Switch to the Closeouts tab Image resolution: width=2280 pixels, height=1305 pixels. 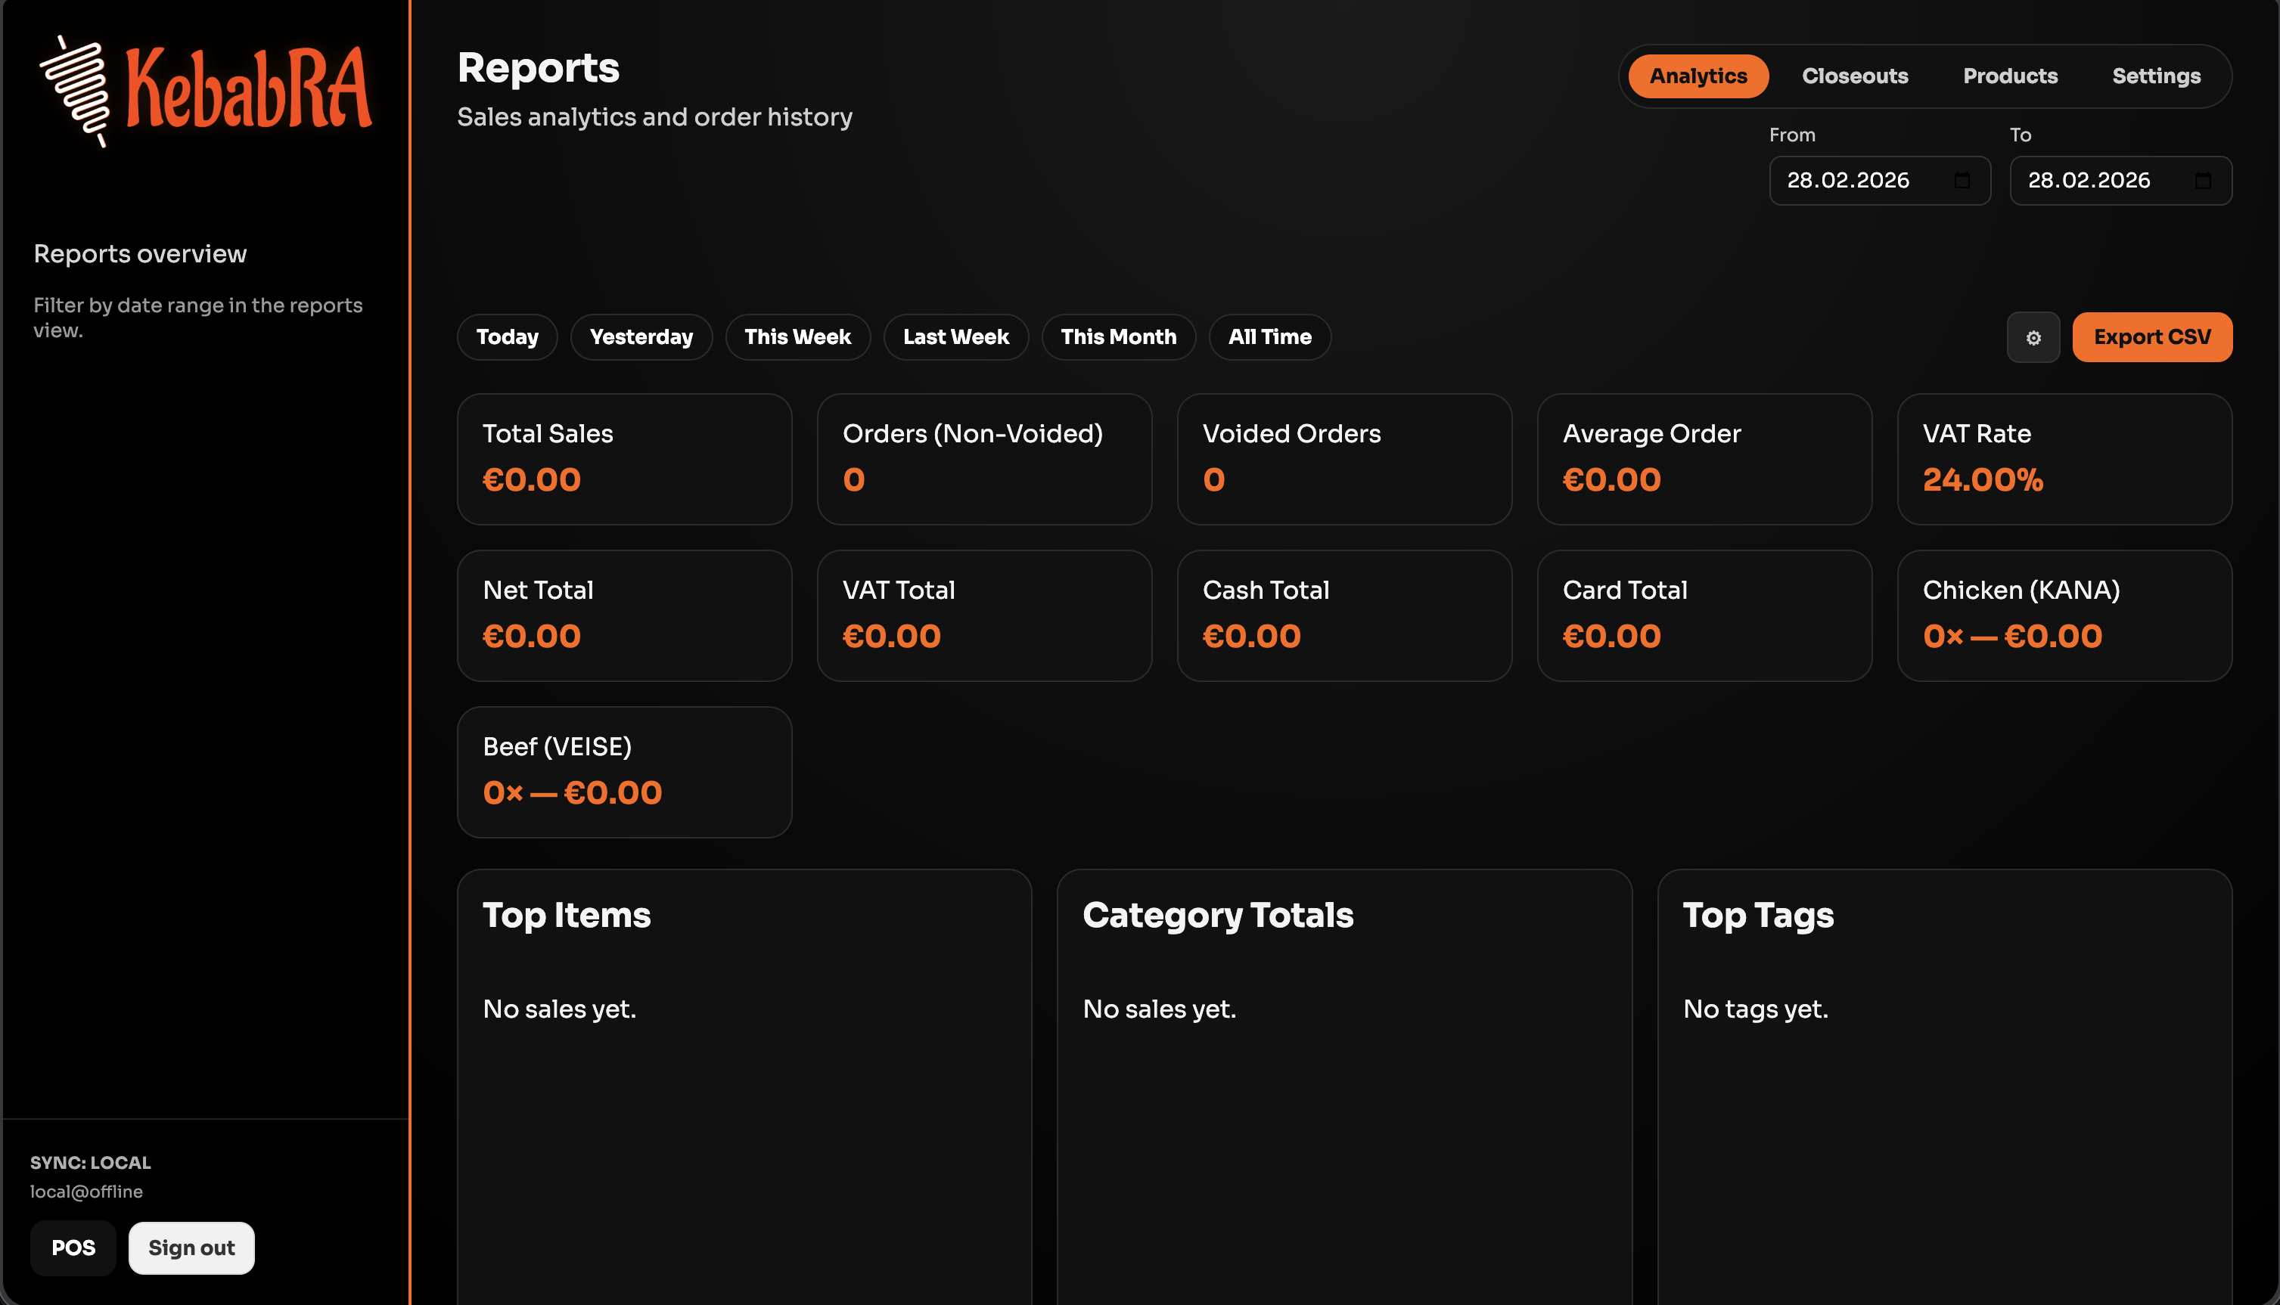[1855, 76]
